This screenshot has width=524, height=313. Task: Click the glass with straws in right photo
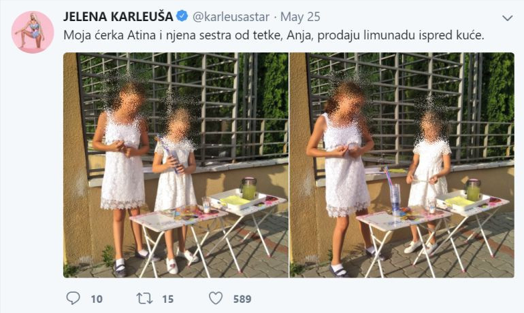point(395,200)
